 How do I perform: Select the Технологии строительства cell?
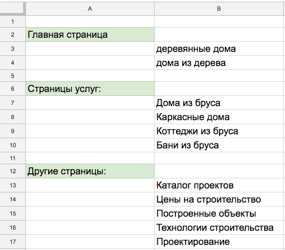click(219, 227)
